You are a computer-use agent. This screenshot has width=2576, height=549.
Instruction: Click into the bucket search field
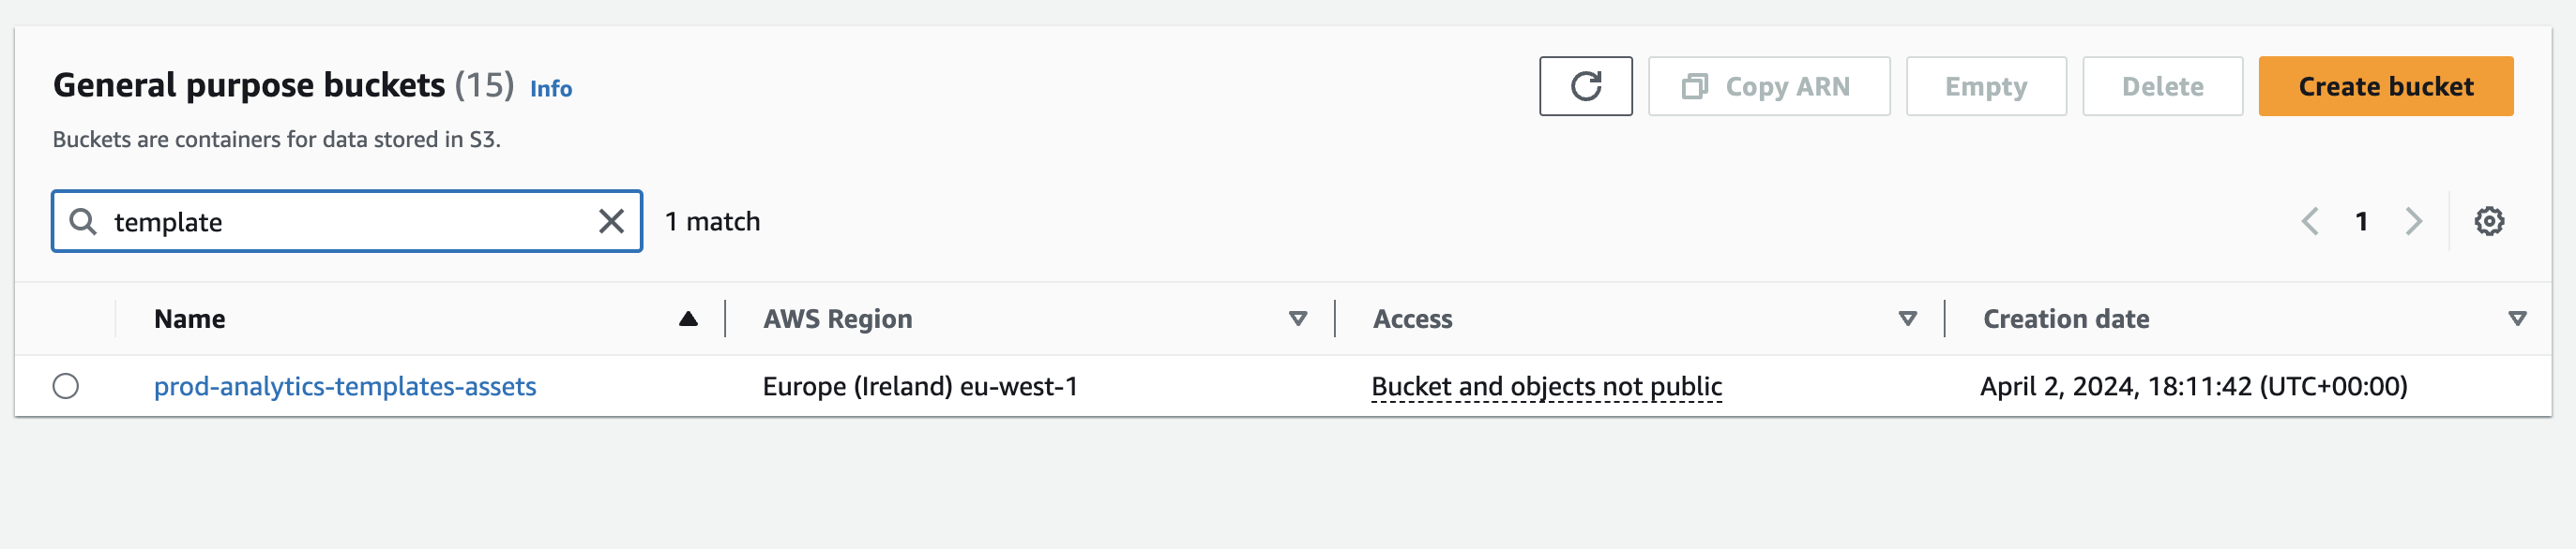(x=350, y=222)
